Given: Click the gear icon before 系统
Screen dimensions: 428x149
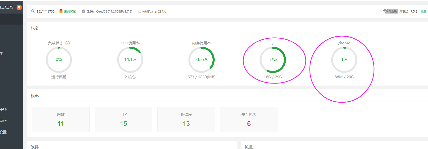Looking at the screenshot, I should (x=84, y=11).
